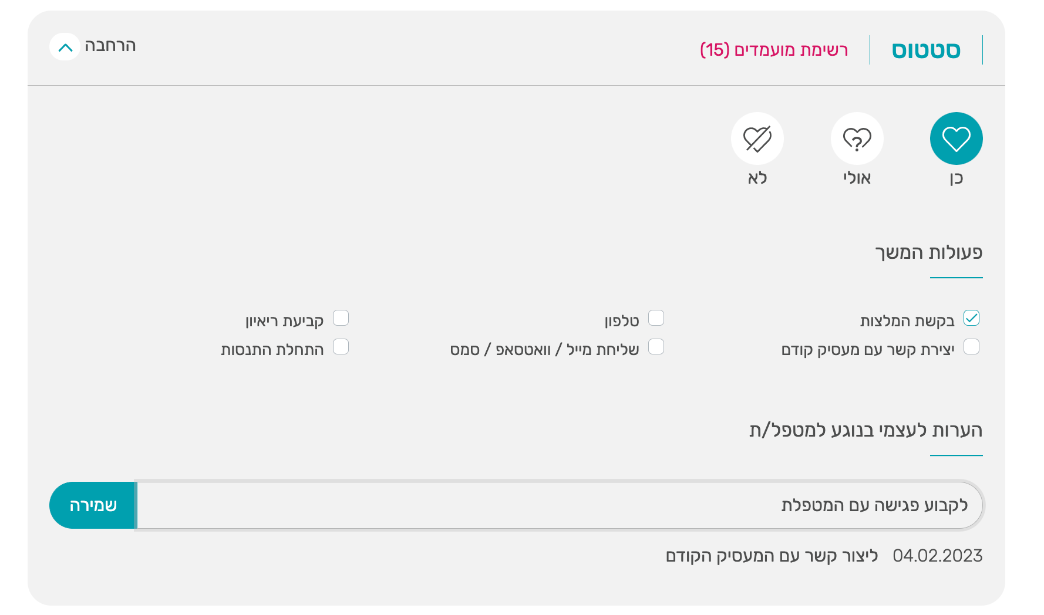
Task: Check 'שליחת מייל / וואטסאפ / סמס' option
Action: 656,347
